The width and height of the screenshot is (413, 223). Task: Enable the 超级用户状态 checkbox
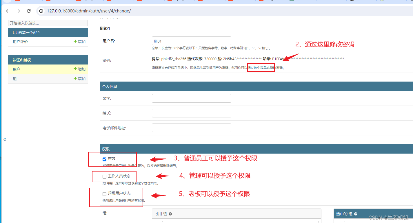click(104, 194)
